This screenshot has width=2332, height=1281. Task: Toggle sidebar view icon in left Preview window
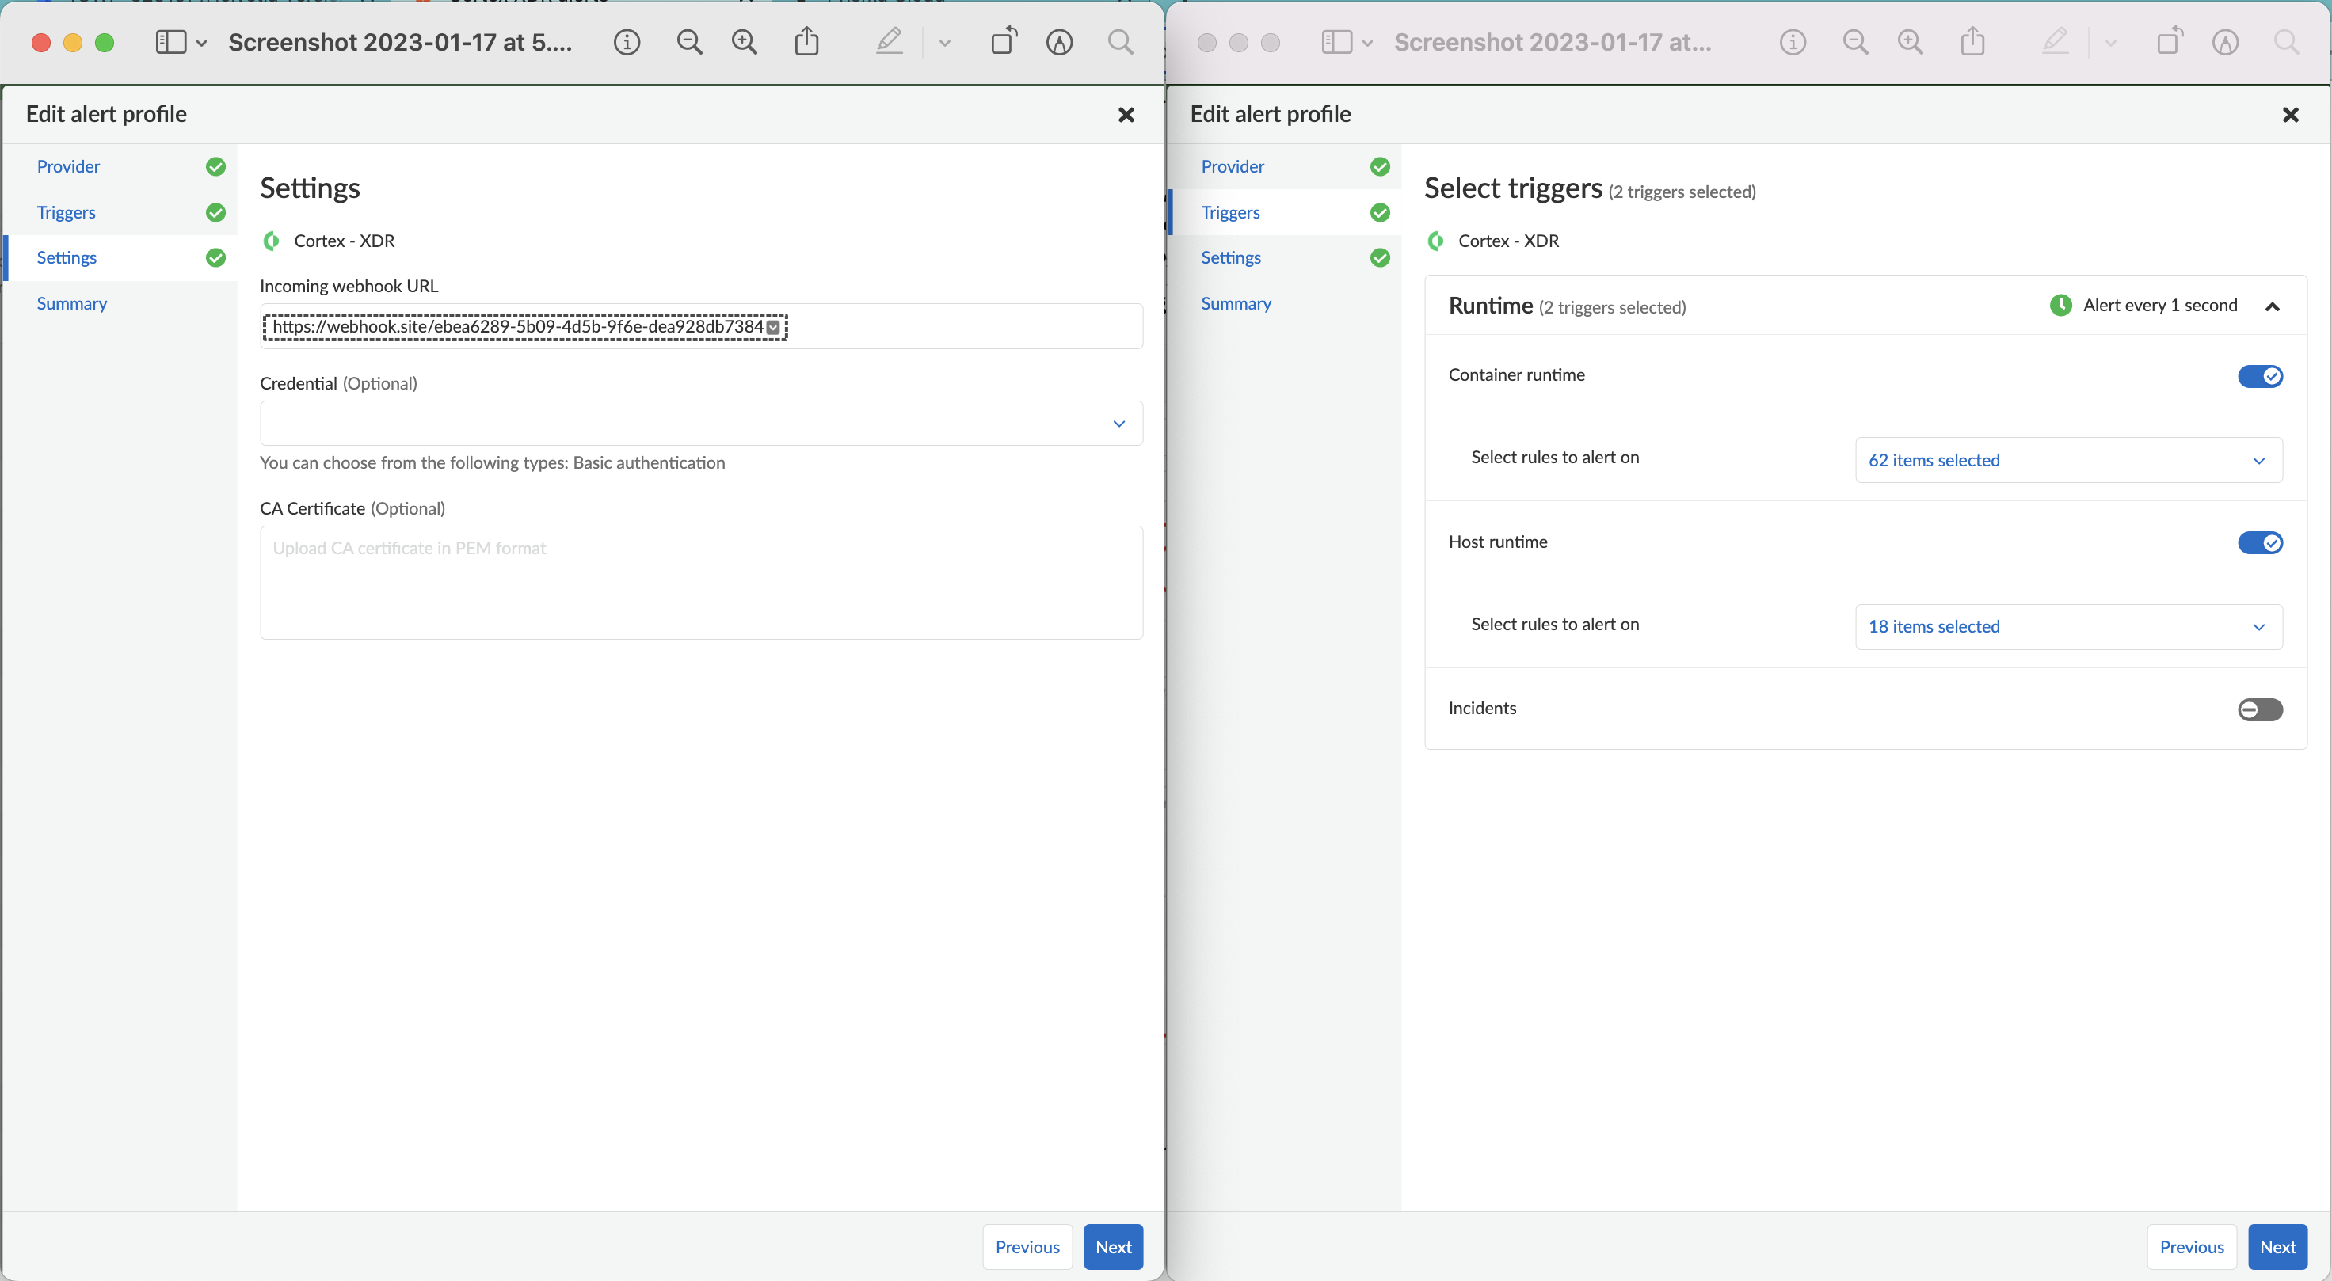[x=171, y=42]
